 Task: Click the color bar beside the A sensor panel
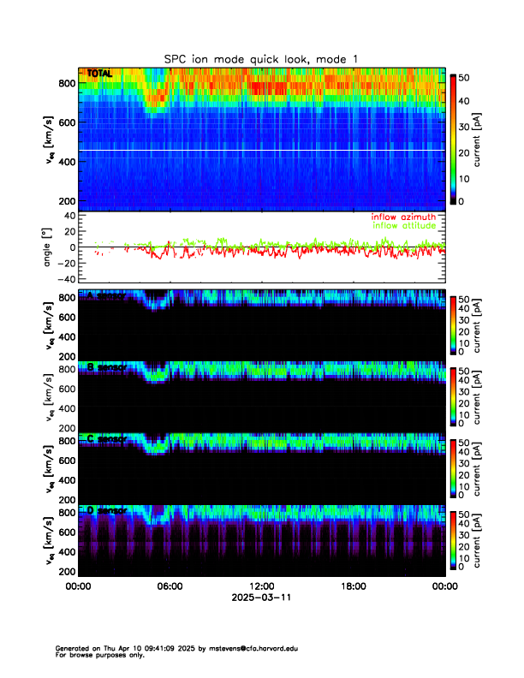coord(454,324)
